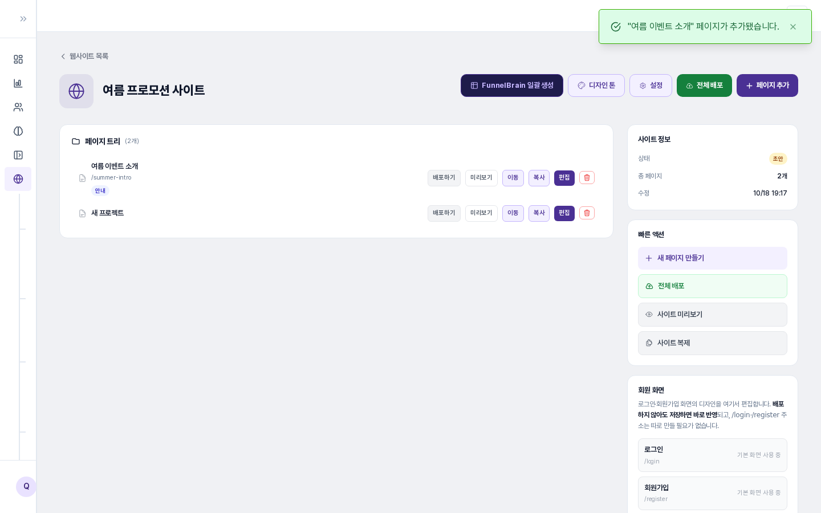Dismiss the page-added notification toast
The image size is (821, 513).
click(793, 27)
